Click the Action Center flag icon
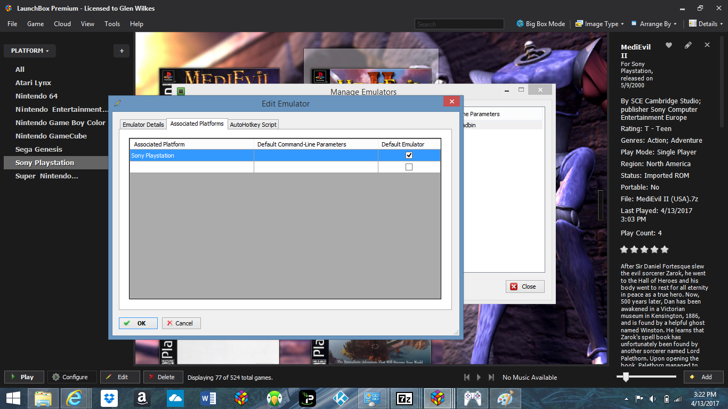 tap(639, 398)
